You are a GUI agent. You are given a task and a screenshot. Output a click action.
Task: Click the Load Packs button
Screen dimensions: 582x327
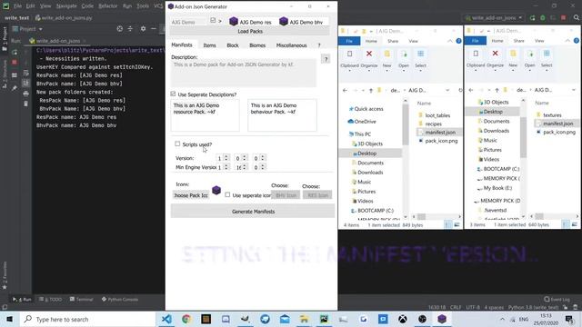[250, 31]
